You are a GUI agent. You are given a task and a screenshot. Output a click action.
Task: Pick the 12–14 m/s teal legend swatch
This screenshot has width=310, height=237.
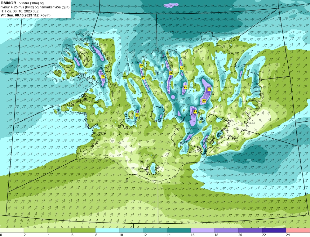coord(155,230)
